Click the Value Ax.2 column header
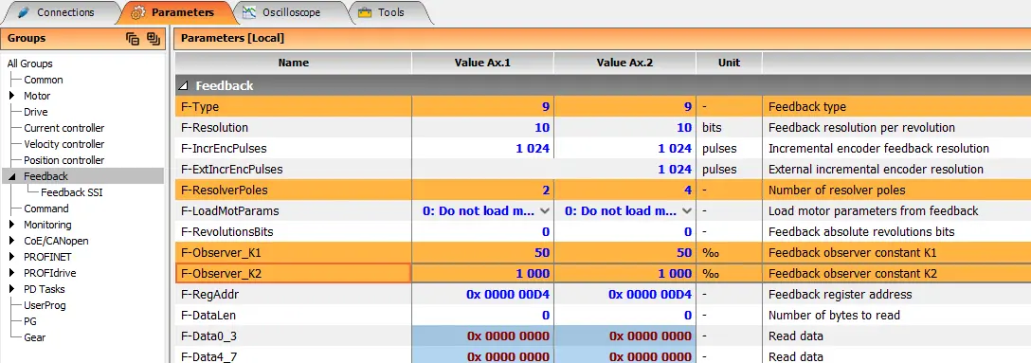Screen dimensions: 1031x363 (x=624, y=64)
